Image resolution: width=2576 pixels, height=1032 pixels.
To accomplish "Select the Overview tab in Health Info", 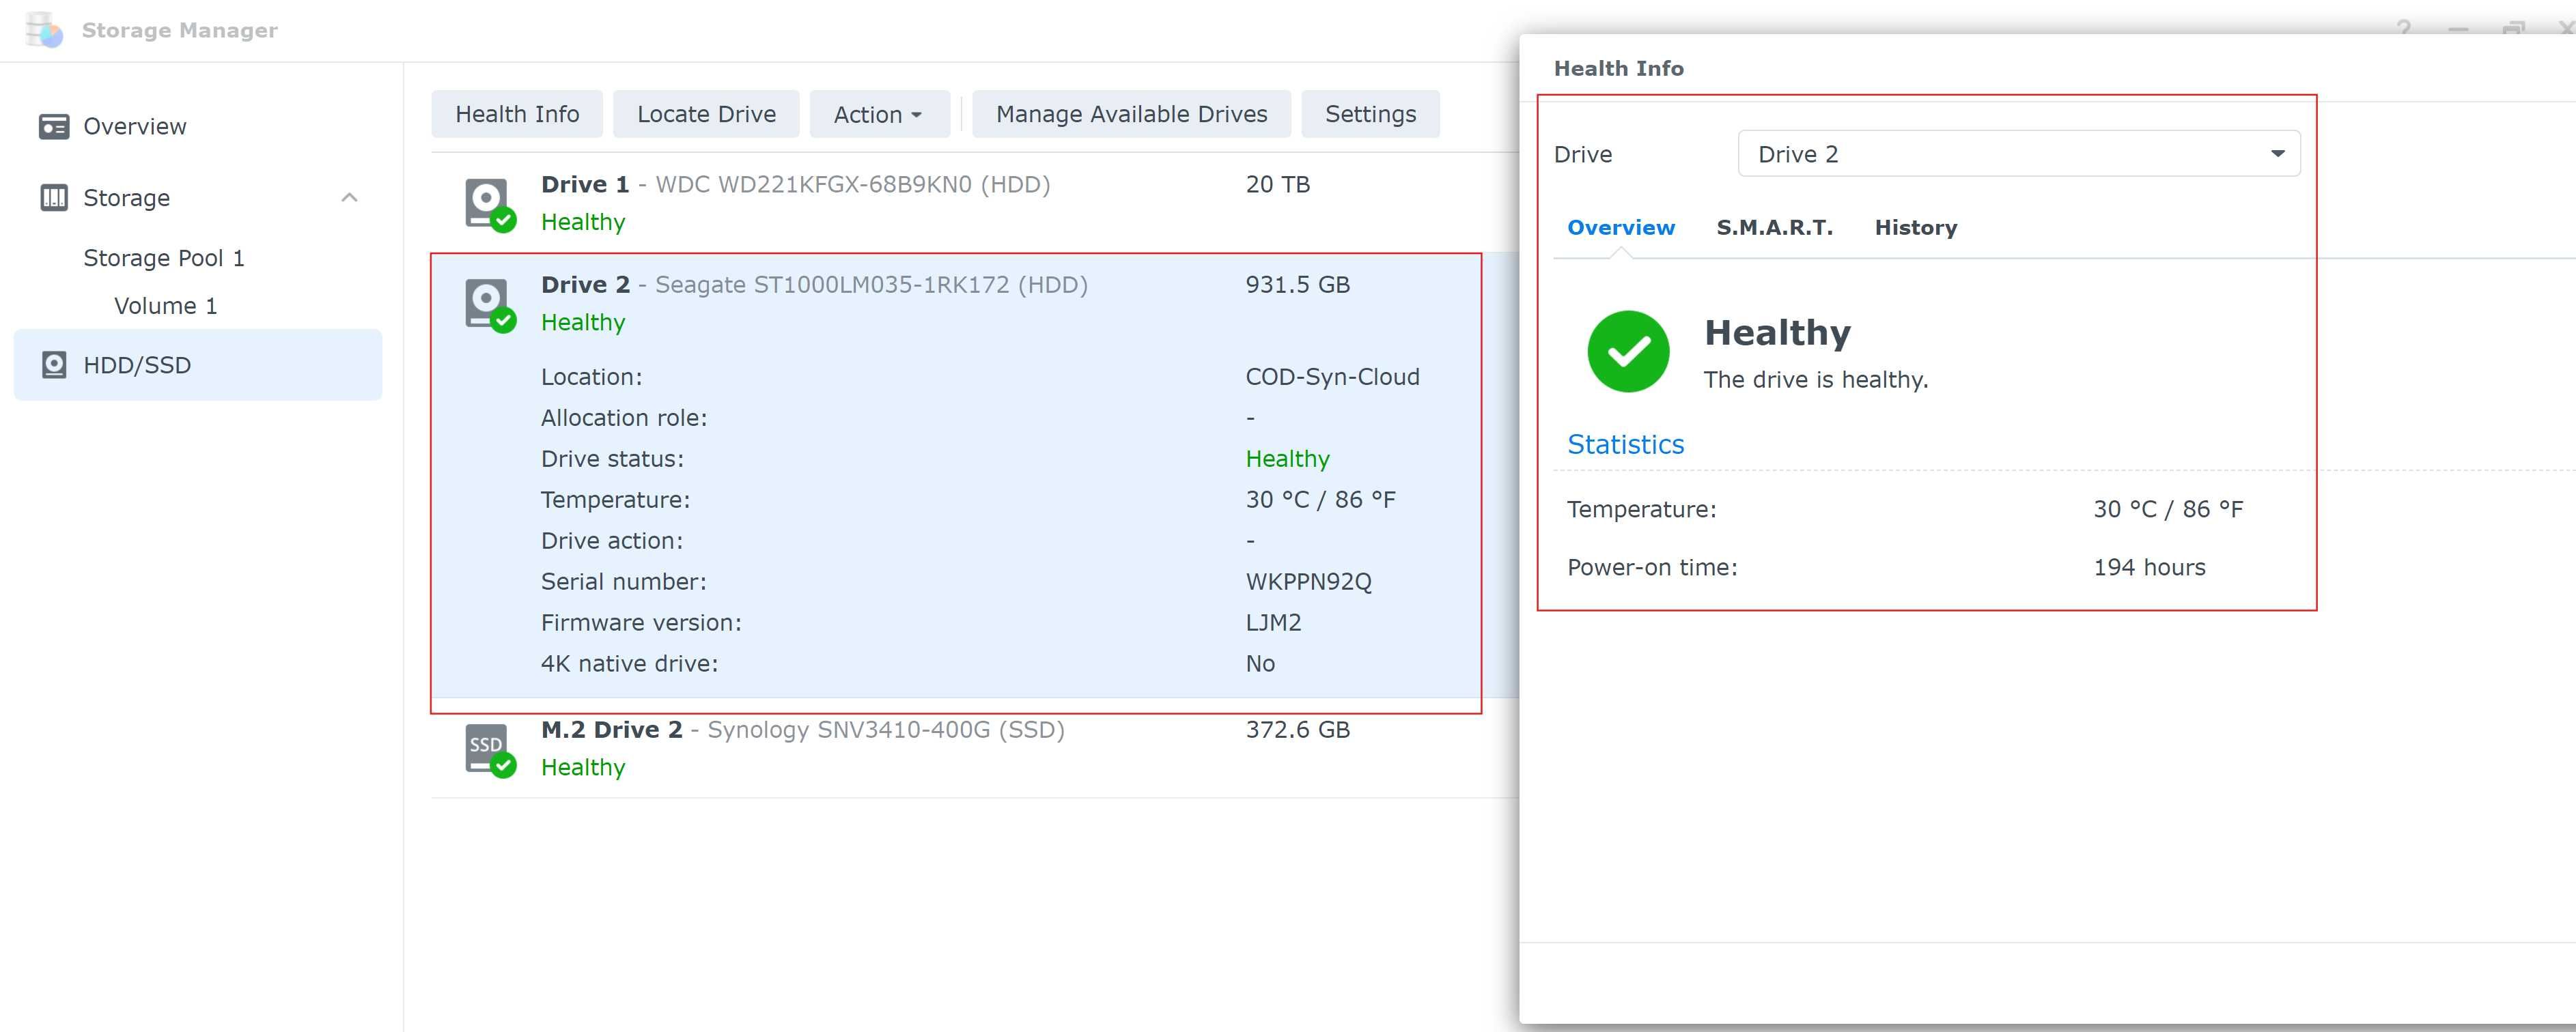I will coord(1620,227).
